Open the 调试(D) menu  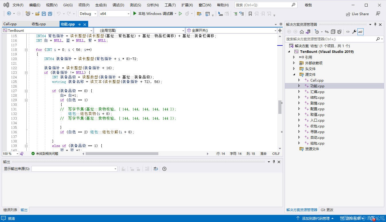[118, 5]
